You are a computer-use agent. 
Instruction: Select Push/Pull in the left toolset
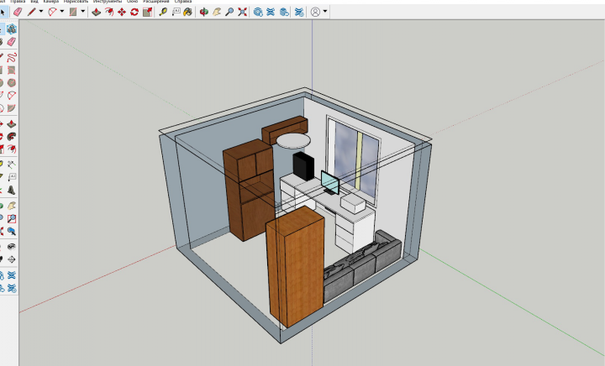point(12,124)
